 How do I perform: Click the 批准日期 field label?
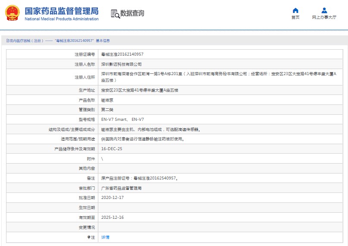(x=87, y=198)
